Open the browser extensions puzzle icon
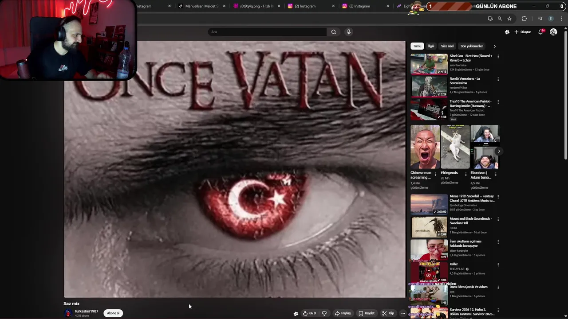Screen dimensions: 568x319 [525, 19]
